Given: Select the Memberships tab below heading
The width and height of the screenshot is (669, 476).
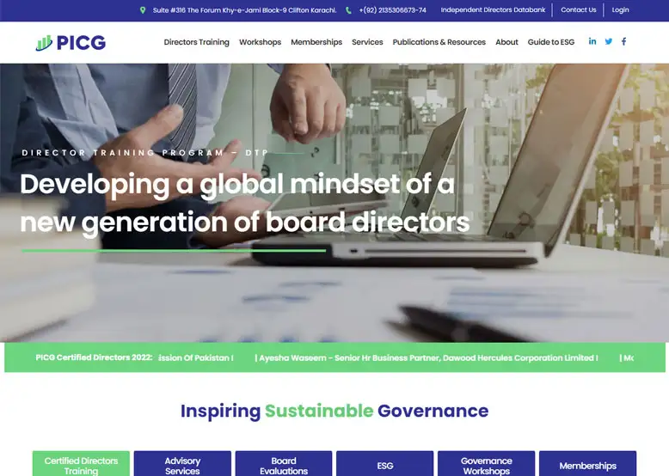Looking at the screenshot, I should pyautogui.click(x=587, y=464).
